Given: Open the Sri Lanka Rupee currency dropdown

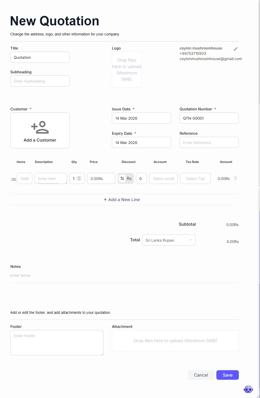Looking at the screenshot, I should (x=168, y=240).
